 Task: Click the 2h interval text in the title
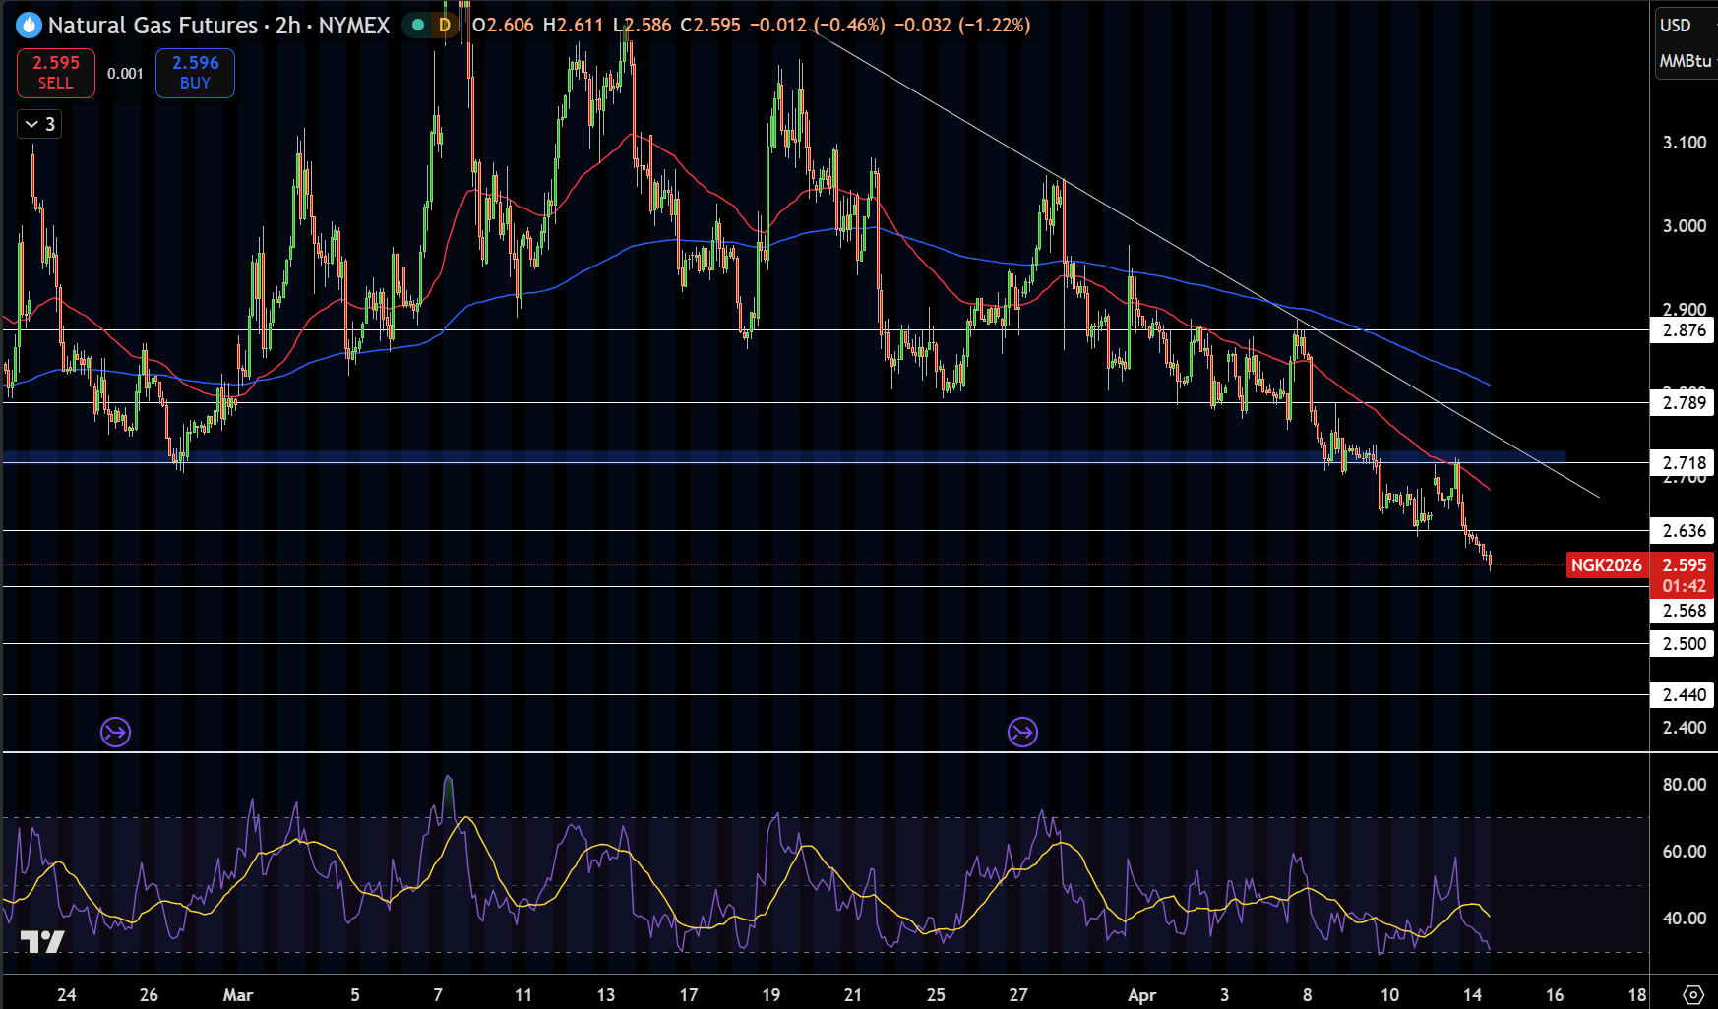[x=287, y=25]
